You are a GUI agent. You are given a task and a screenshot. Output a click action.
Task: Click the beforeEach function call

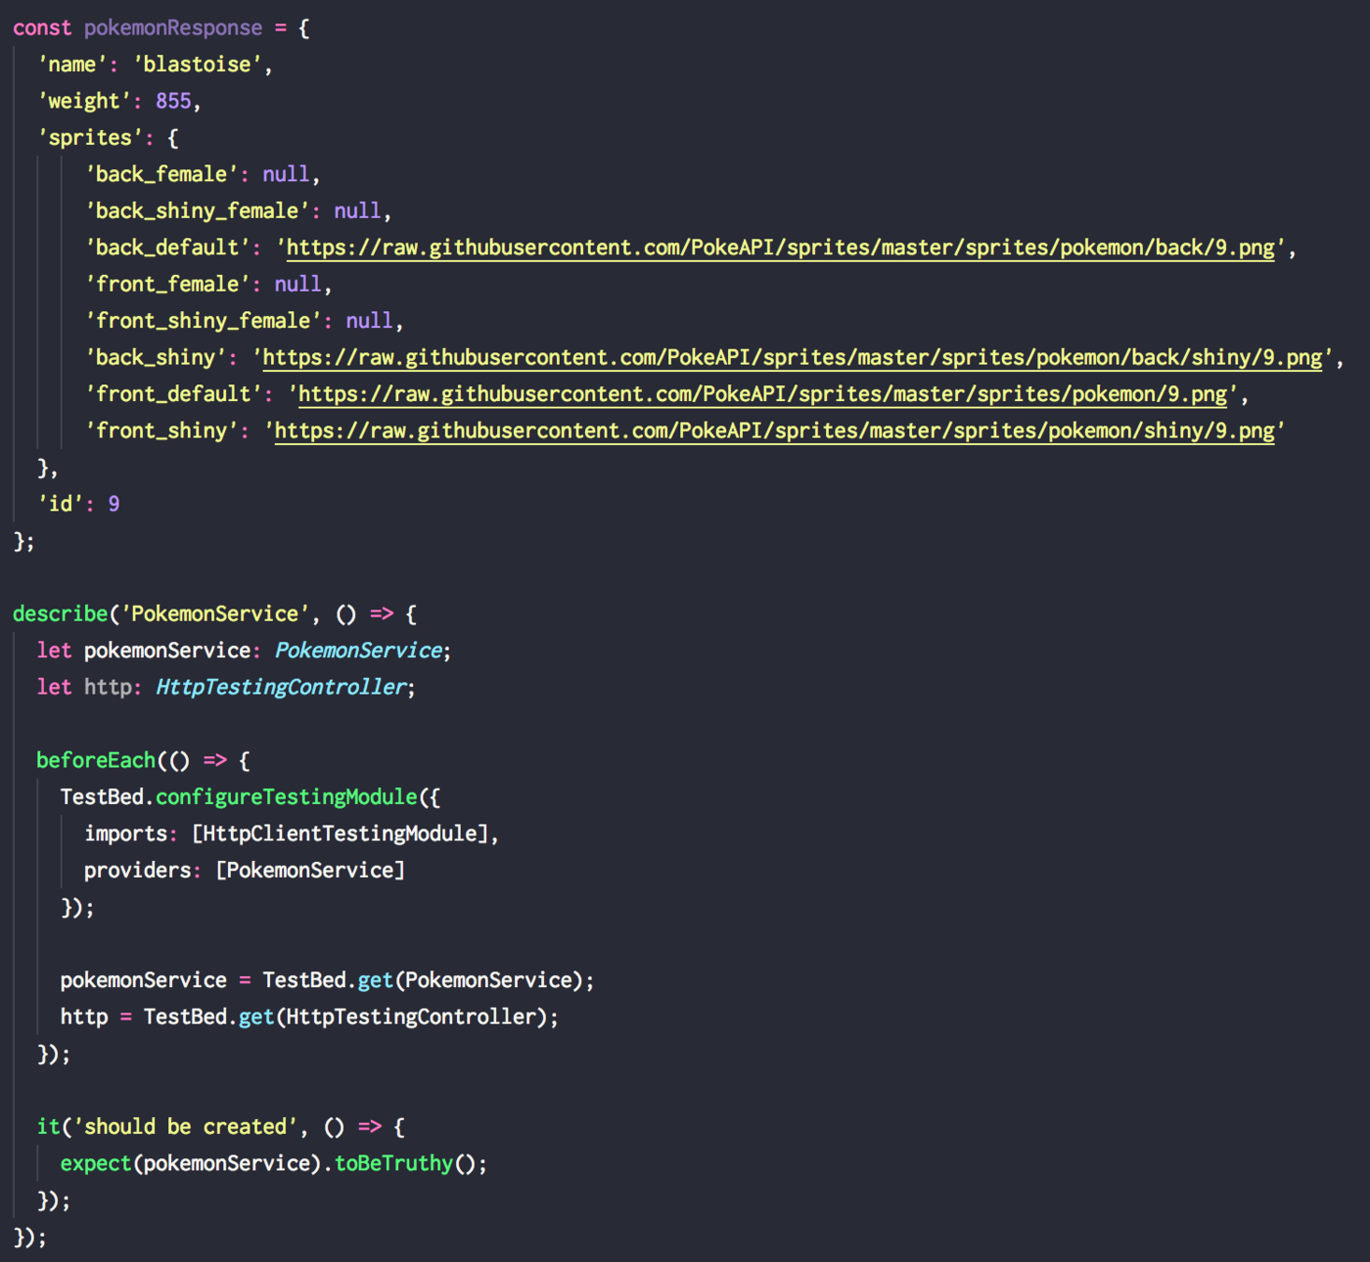tap(95, 760)
